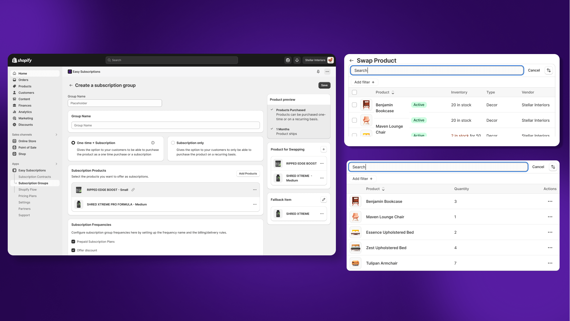Screen dimensions: 570x321
Task: Select the Subscription only radio option
Action: [x=173, y=143]
